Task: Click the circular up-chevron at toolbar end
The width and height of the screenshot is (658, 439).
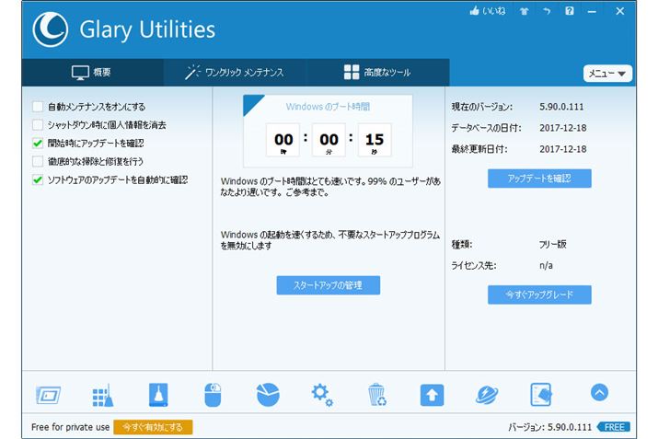Action: (599, 393)
